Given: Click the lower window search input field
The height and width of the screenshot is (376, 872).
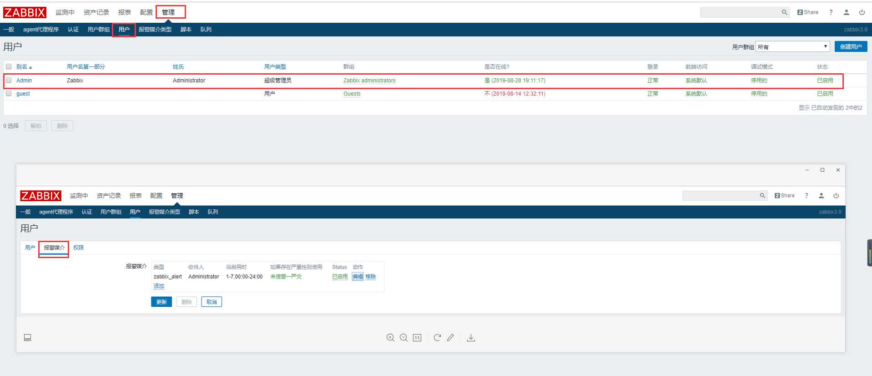Looking at the screenshot, I should tap(721, 196).
